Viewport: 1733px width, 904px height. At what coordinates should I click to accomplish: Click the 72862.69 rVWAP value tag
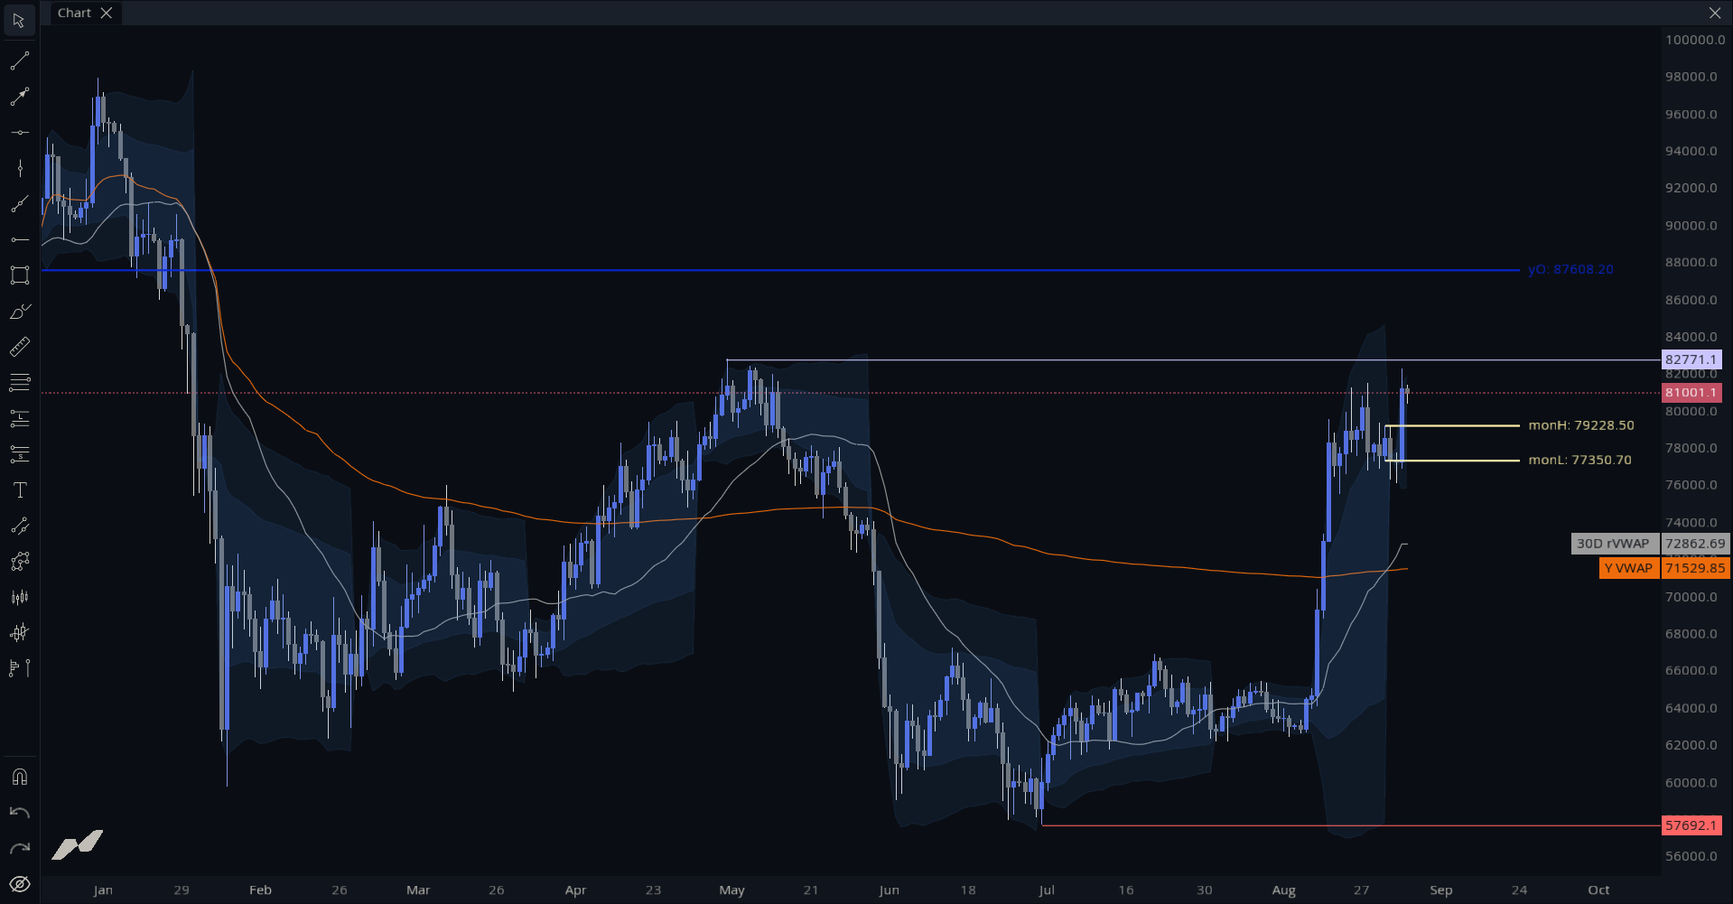(x=1696, y=544)
